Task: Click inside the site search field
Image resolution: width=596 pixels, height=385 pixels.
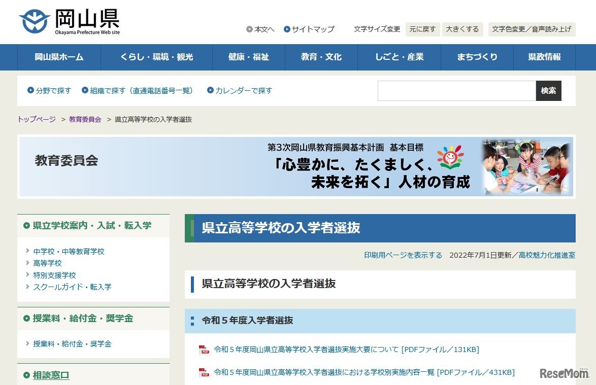Action: pyautogui.click(x=456, y=90)
